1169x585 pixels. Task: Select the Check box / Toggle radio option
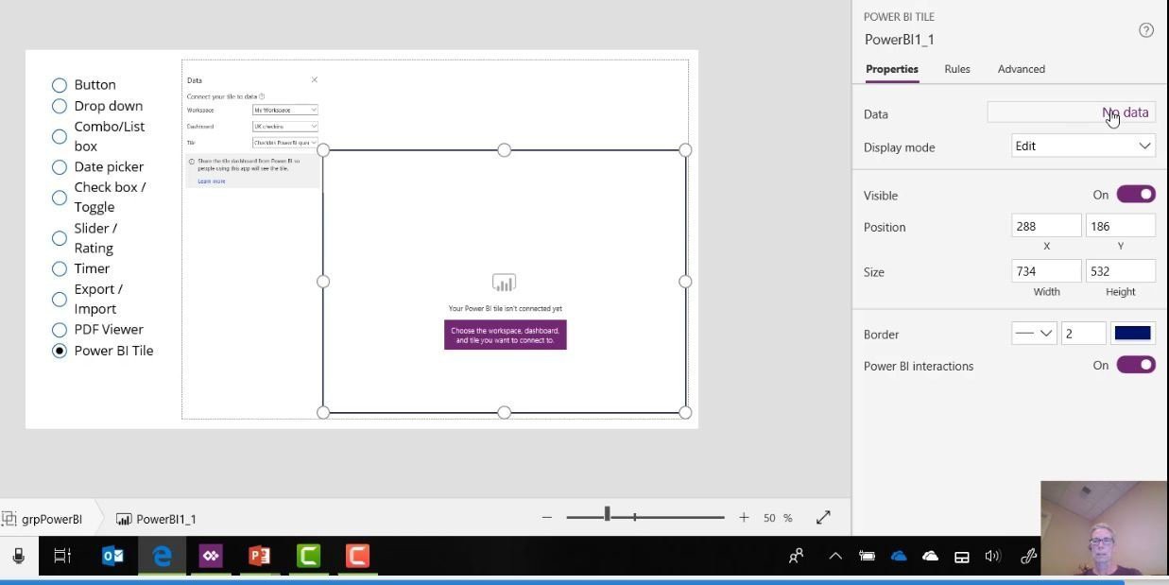tap(60, 198)
